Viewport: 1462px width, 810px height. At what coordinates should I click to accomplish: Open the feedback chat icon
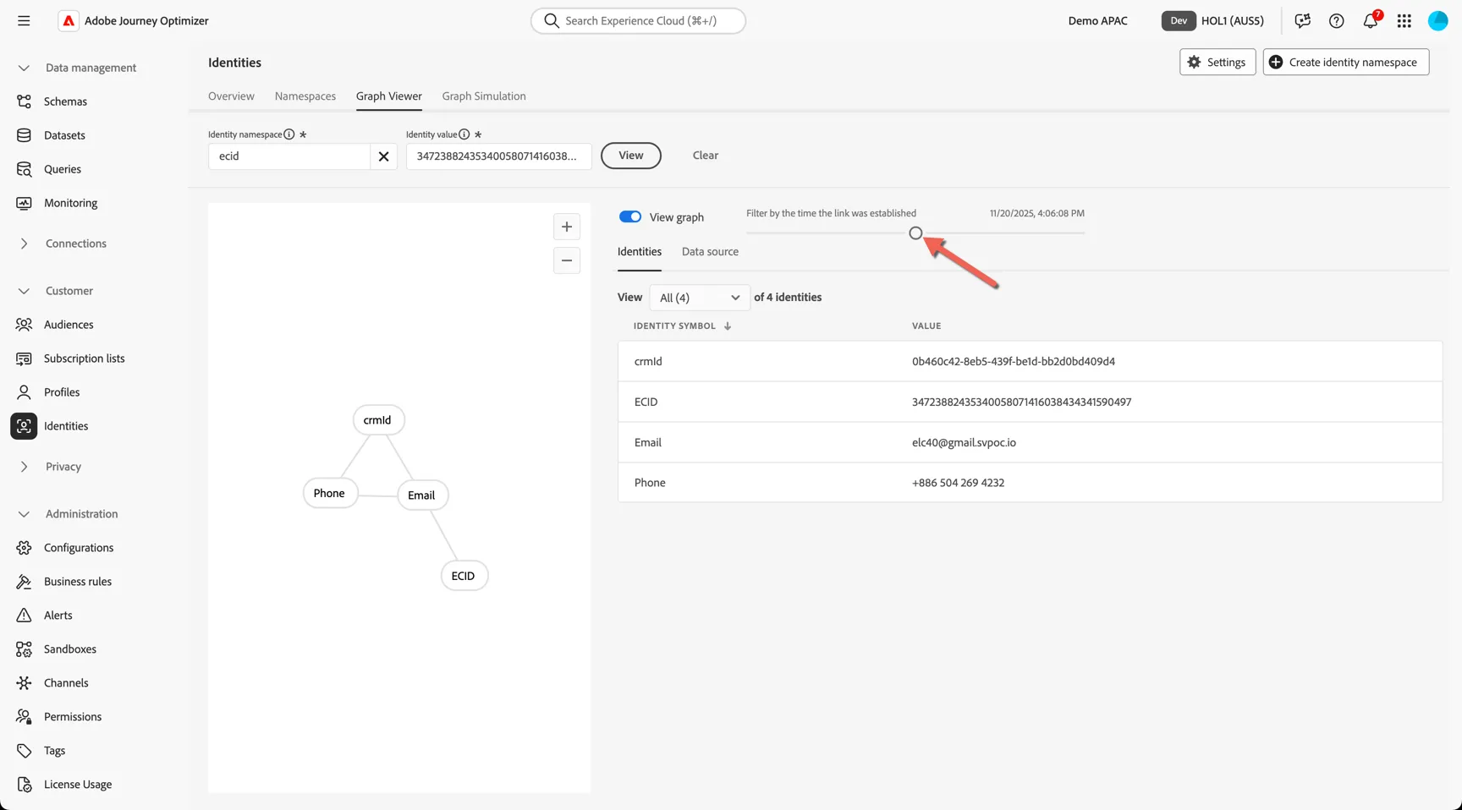(x=1303, y=20)
